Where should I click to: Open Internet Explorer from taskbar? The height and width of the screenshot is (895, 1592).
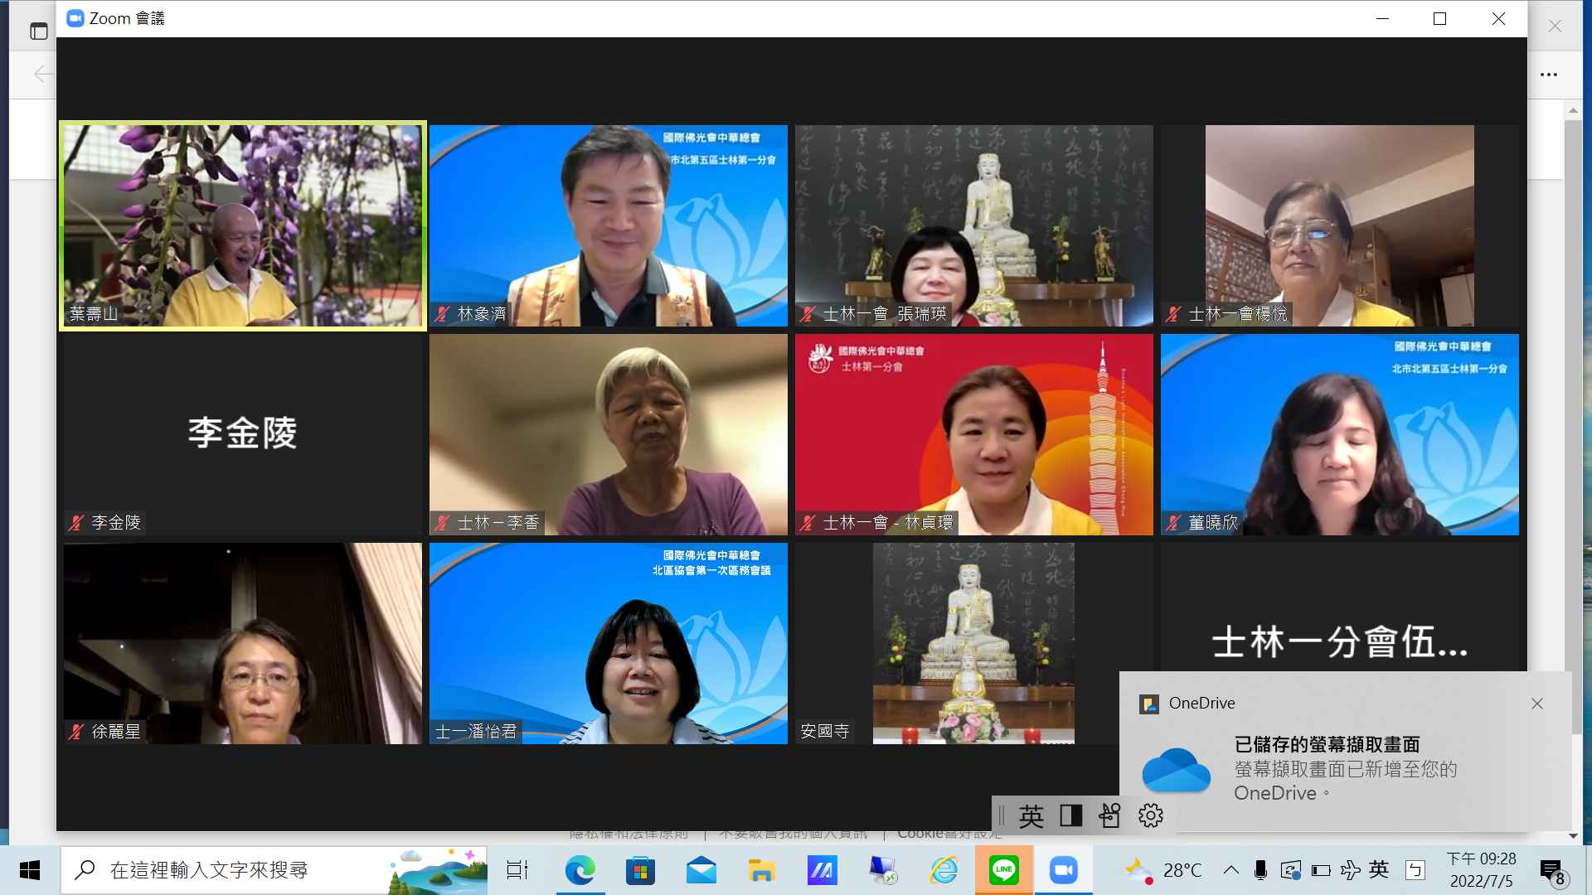[944, 870]
